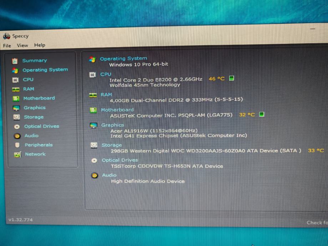Select RAM in the sidebar
Image resolution: width=328 pixels, height=246 pixels.
click(29, 89)
